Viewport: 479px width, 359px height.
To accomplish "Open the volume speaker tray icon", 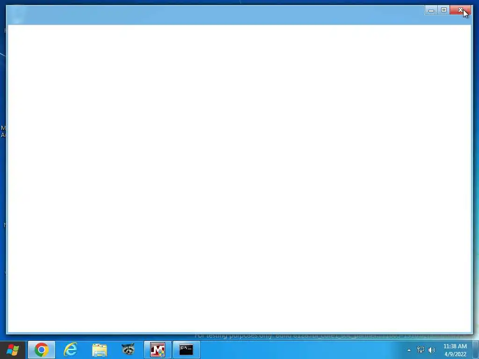I will (432, 350).
